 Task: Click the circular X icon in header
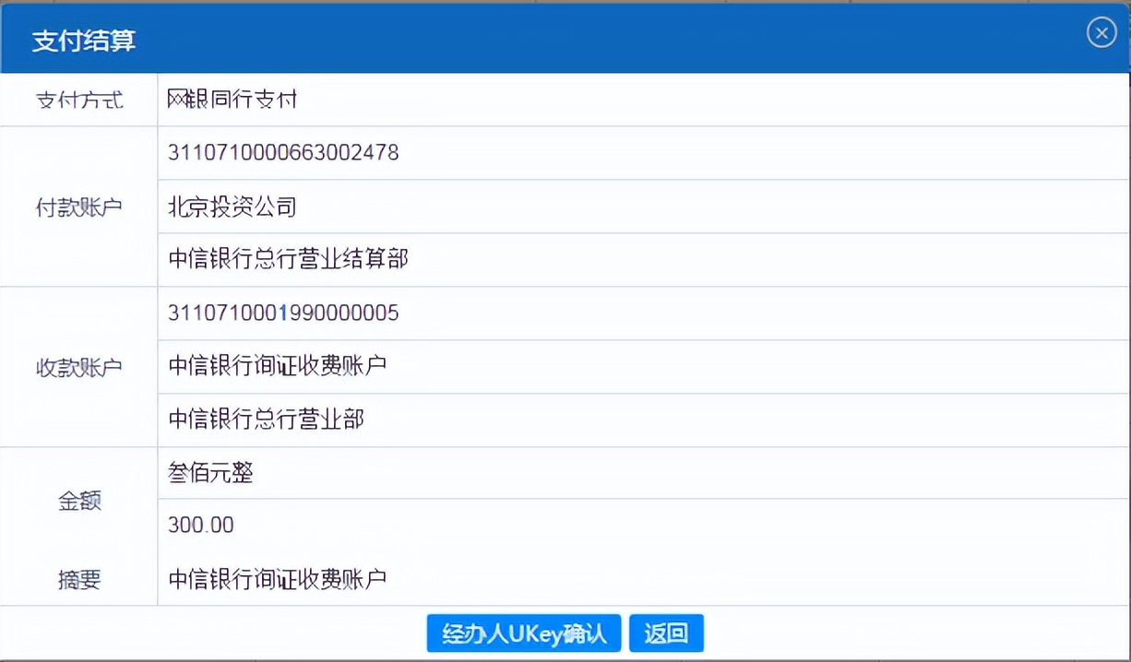[1101, 32]
